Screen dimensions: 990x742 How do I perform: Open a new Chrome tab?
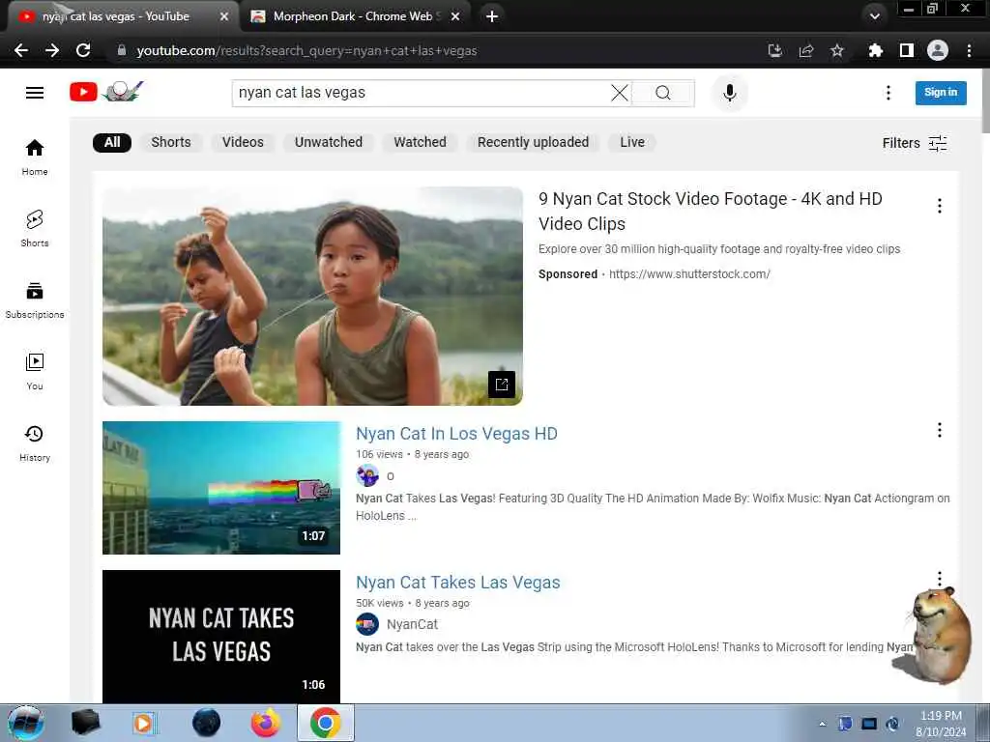[492, 16]
